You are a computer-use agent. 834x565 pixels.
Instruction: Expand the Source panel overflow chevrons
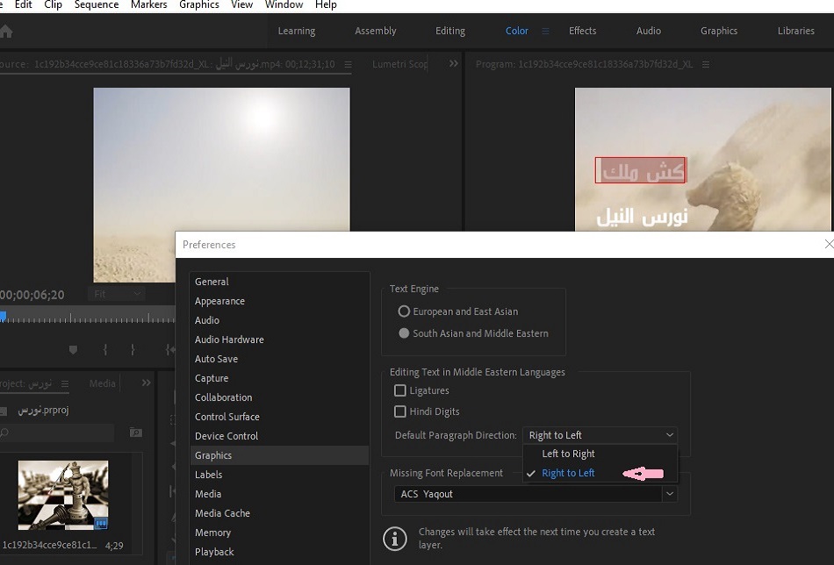(x=454, y=64)
